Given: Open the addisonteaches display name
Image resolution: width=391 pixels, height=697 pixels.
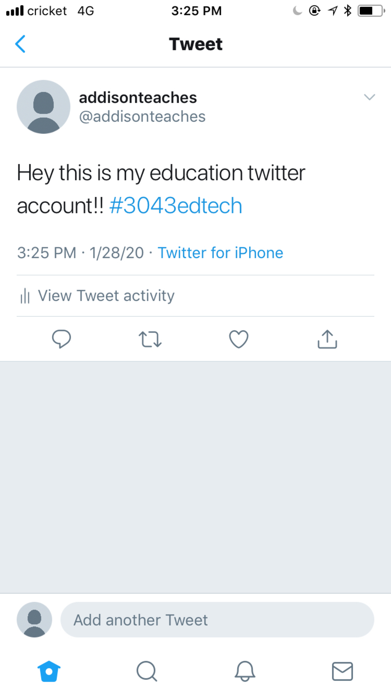Looking at the screenshot, I should coord(138,98).
